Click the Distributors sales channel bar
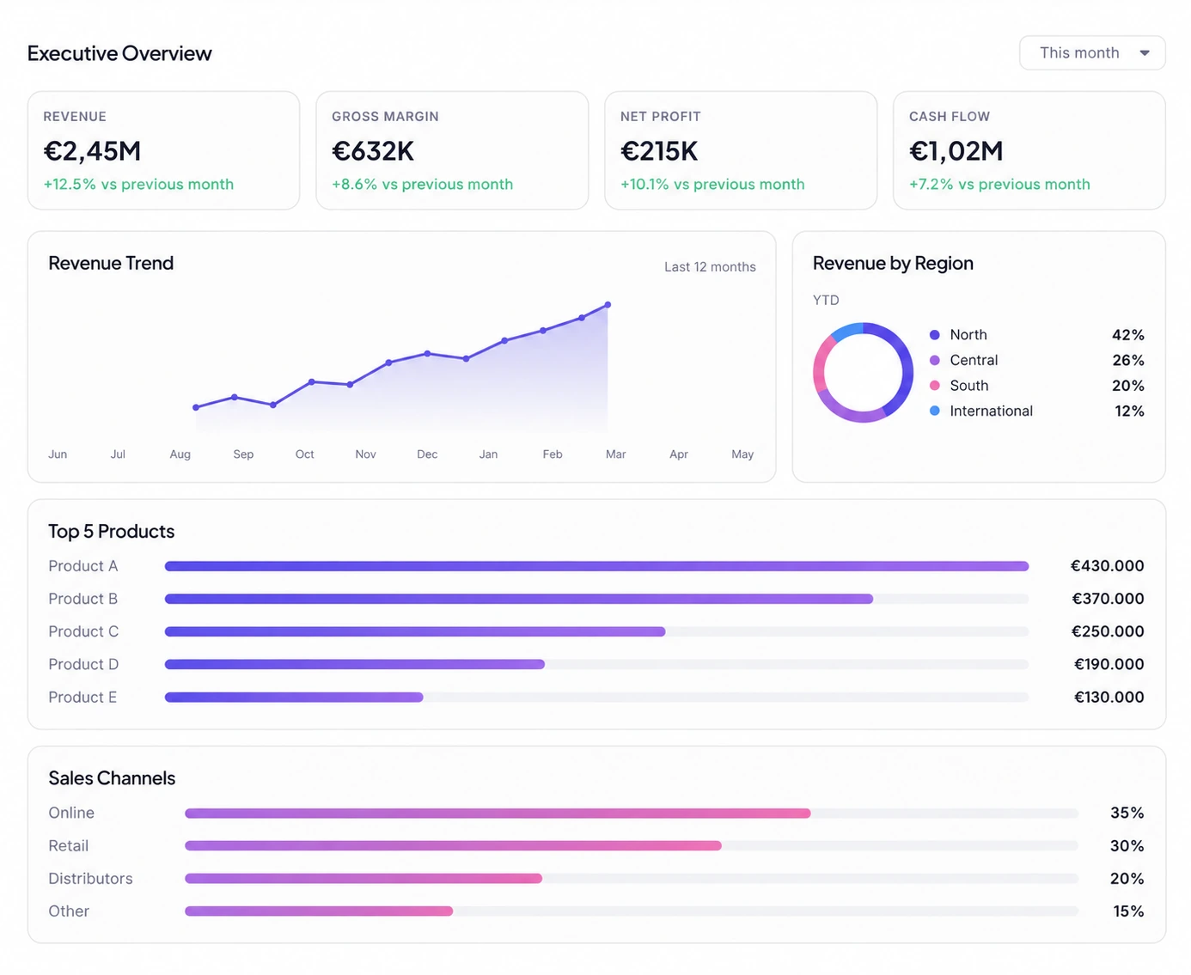This screenshot has height=975, width=1191. tap(363, 878)
